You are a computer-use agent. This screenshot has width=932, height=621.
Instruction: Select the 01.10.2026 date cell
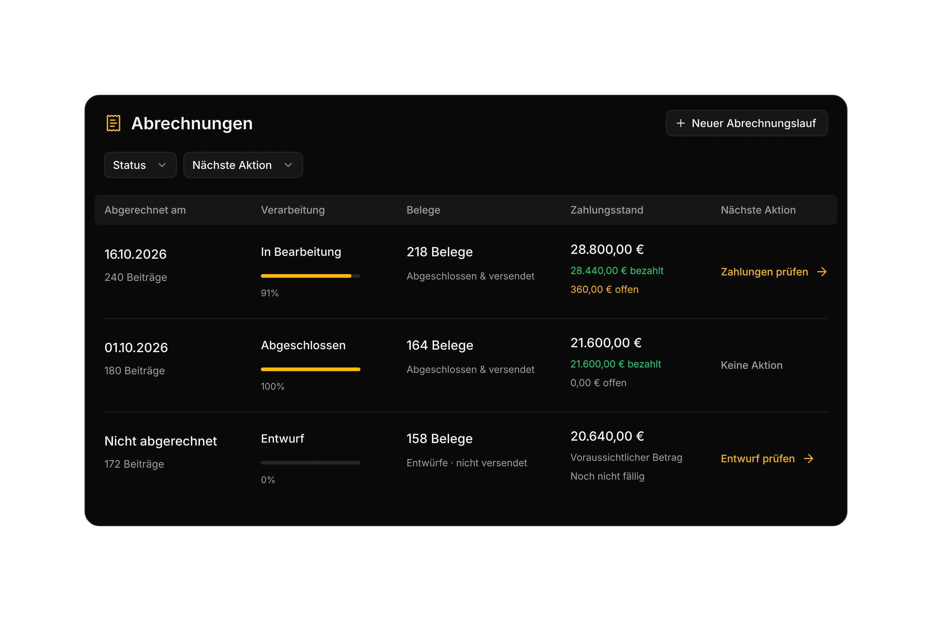coord(136,348)
